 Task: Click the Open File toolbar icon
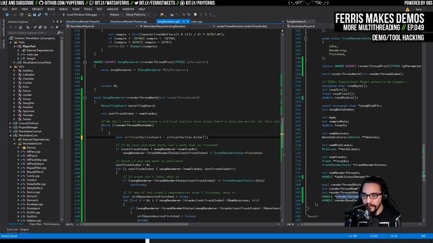(x=29, y=15)
